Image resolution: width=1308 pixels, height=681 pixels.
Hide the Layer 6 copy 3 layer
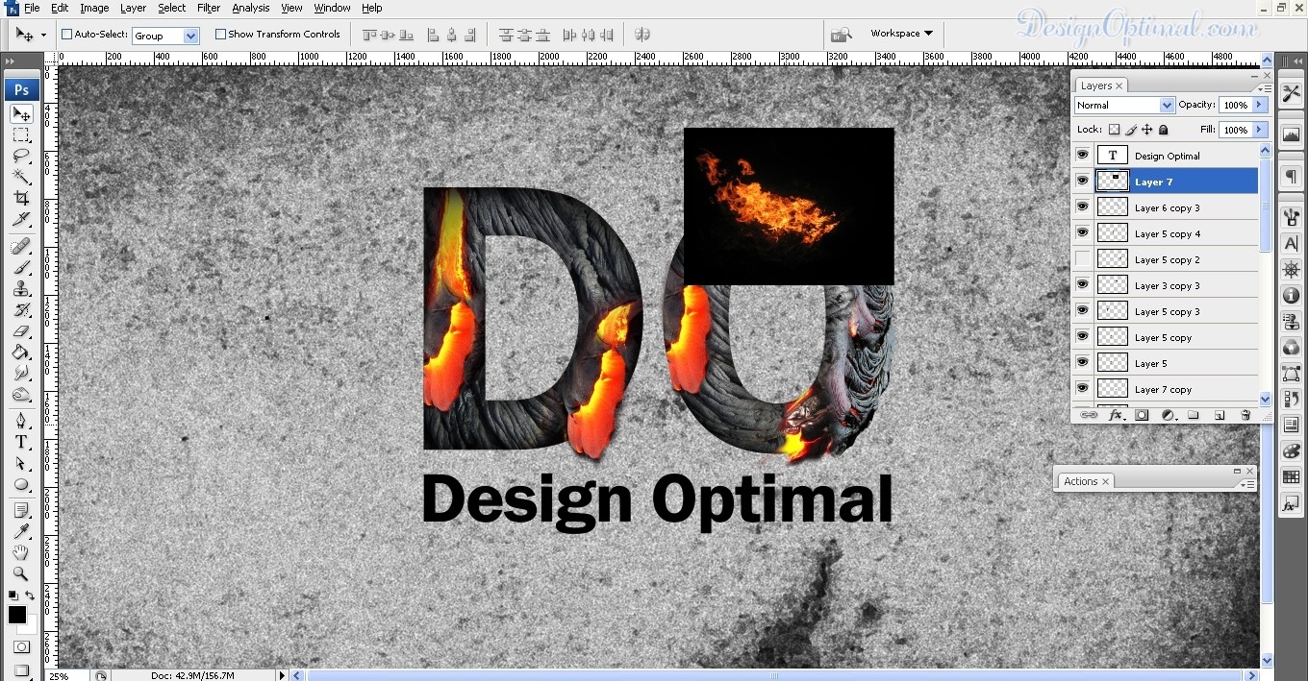(1083, 207)
